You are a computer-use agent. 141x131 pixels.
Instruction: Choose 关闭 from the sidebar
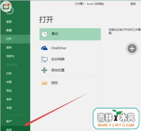coord(9,108)
